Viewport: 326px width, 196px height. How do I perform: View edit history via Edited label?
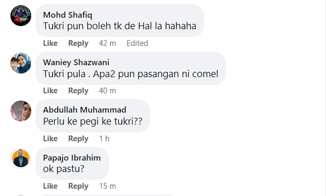(137, 43)
